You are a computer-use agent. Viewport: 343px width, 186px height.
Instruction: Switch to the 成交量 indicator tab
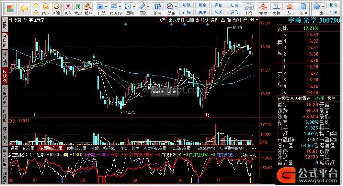point(29,148)
